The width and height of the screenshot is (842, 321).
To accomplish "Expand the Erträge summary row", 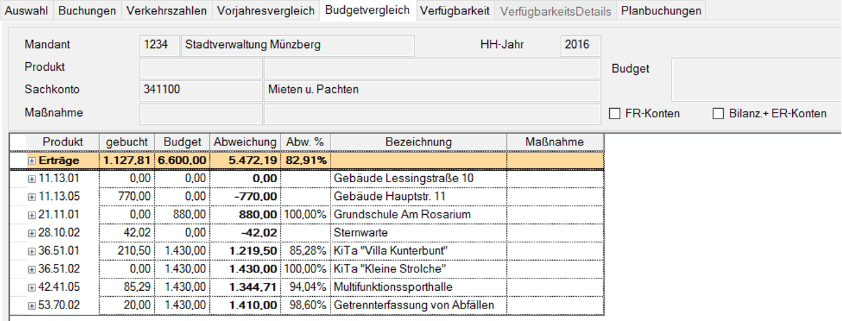I will pyautogui.click(x=32, y=160).
